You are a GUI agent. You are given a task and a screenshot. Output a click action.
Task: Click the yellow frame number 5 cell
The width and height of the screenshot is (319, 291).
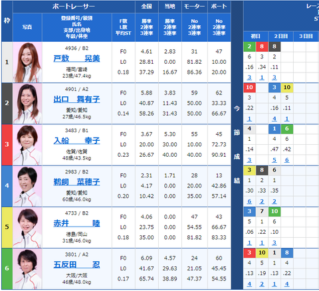(7, 227)
